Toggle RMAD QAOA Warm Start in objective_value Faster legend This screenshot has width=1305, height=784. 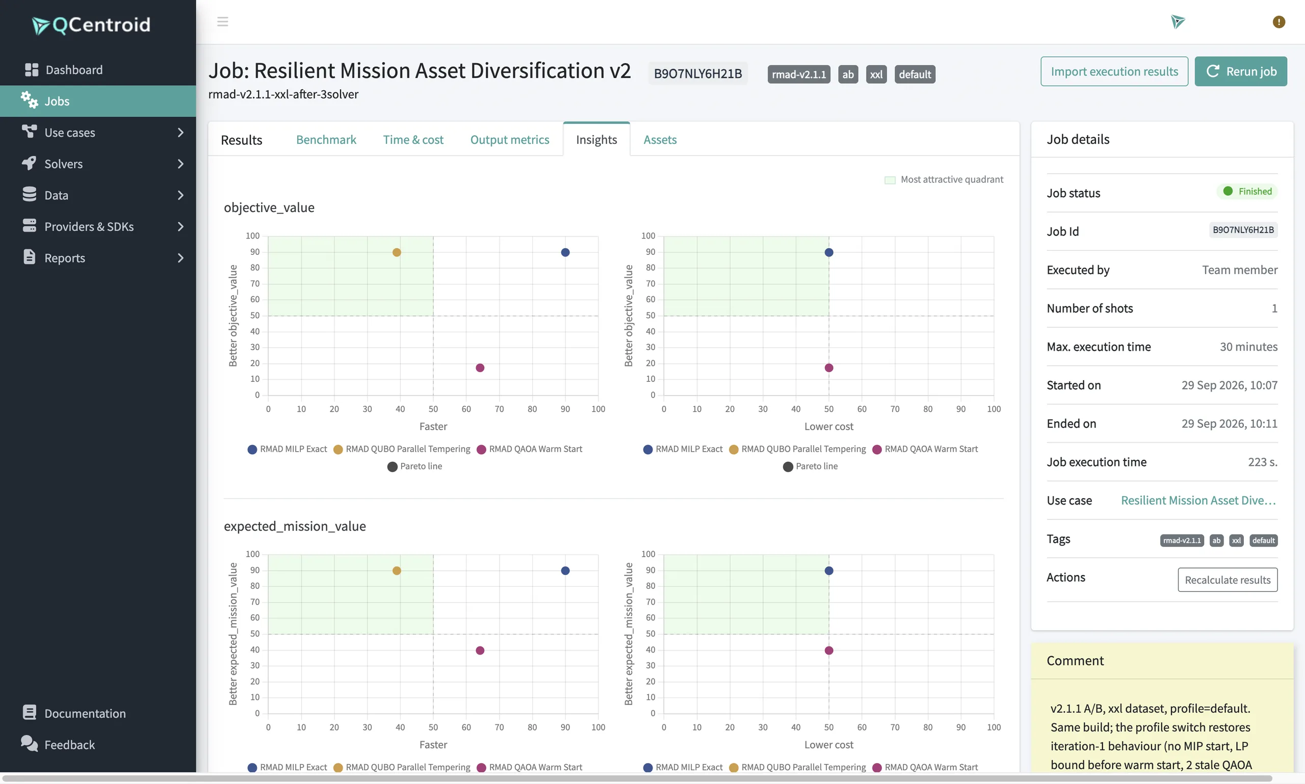coord(529,449)
